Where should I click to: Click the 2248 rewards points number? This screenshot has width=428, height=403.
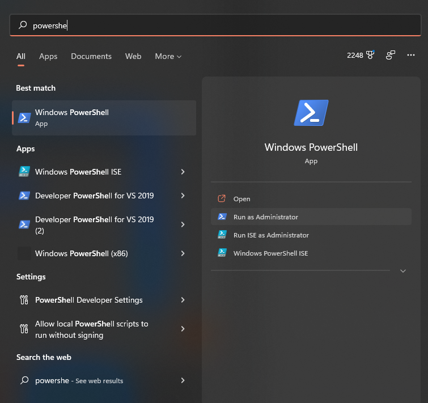tap(355, 55)
